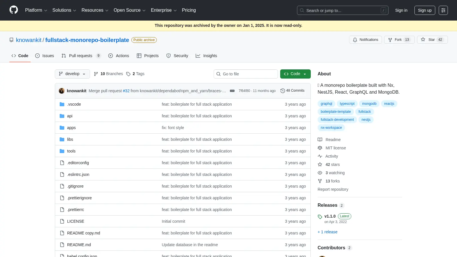Switch to the Code tab
The height and width of the screenshot is (257, 457).
20,56
